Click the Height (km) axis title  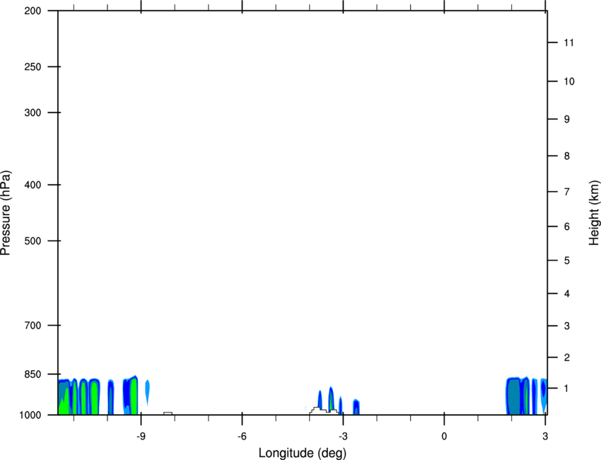pyautogui.click(x=594, y=213)
